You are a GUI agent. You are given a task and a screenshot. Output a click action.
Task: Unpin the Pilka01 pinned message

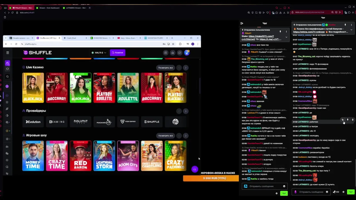280,31
